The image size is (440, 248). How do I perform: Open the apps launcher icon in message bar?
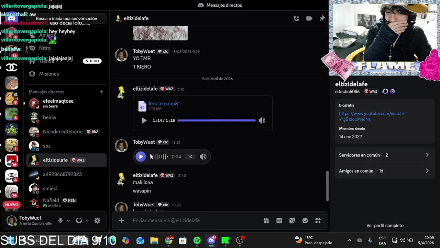coord(318,220)
